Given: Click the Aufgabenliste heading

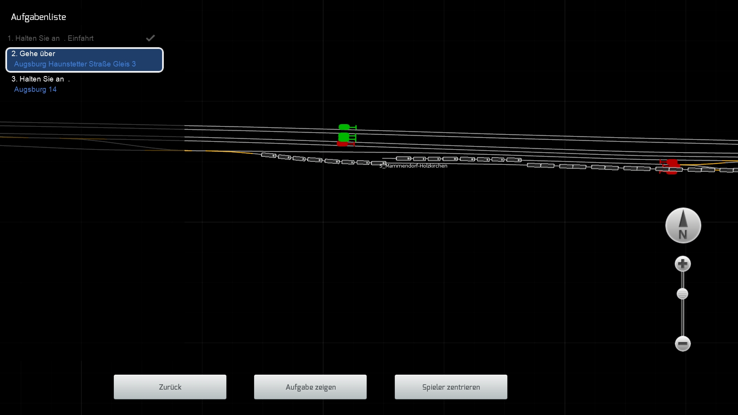Looking at the screenshot, I should [38, 17].
